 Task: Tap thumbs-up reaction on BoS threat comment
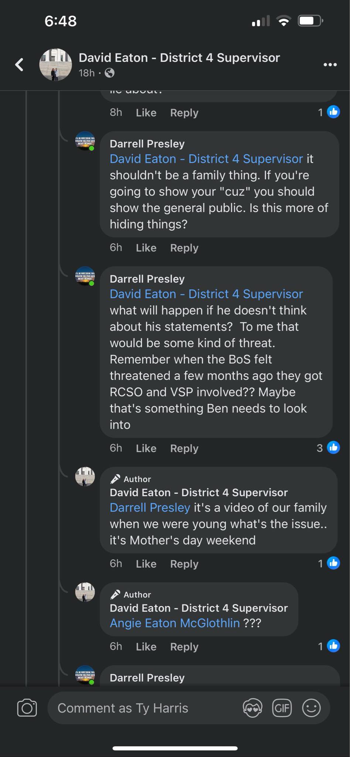[x=333, y=448]
